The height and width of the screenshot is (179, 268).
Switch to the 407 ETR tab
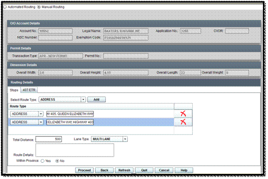pos(29,90)
